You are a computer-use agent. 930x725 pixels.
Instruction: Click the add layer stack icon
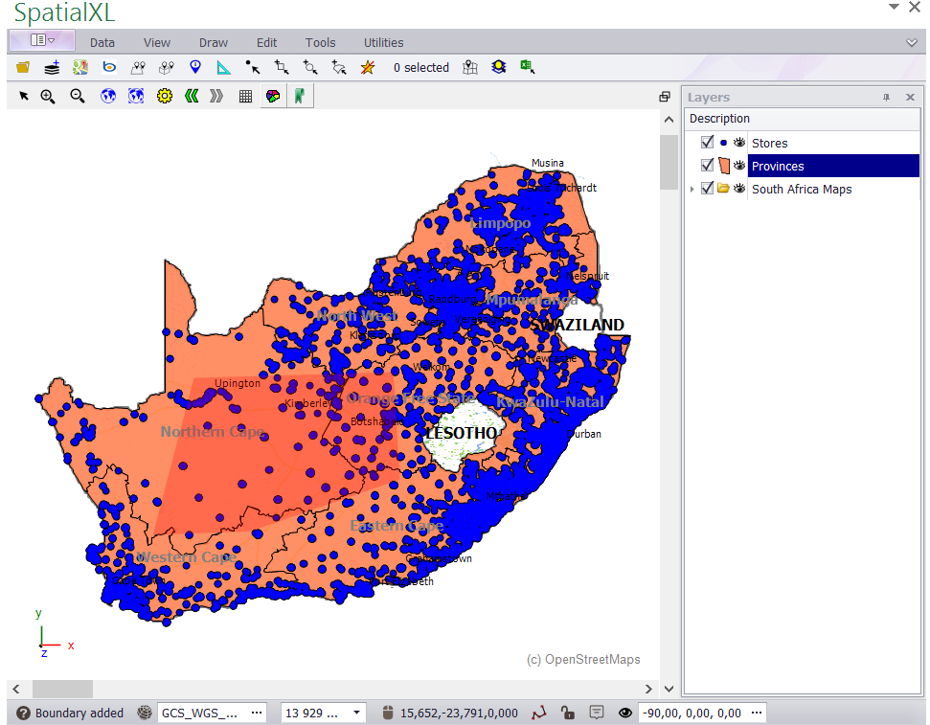coord(52,68)
